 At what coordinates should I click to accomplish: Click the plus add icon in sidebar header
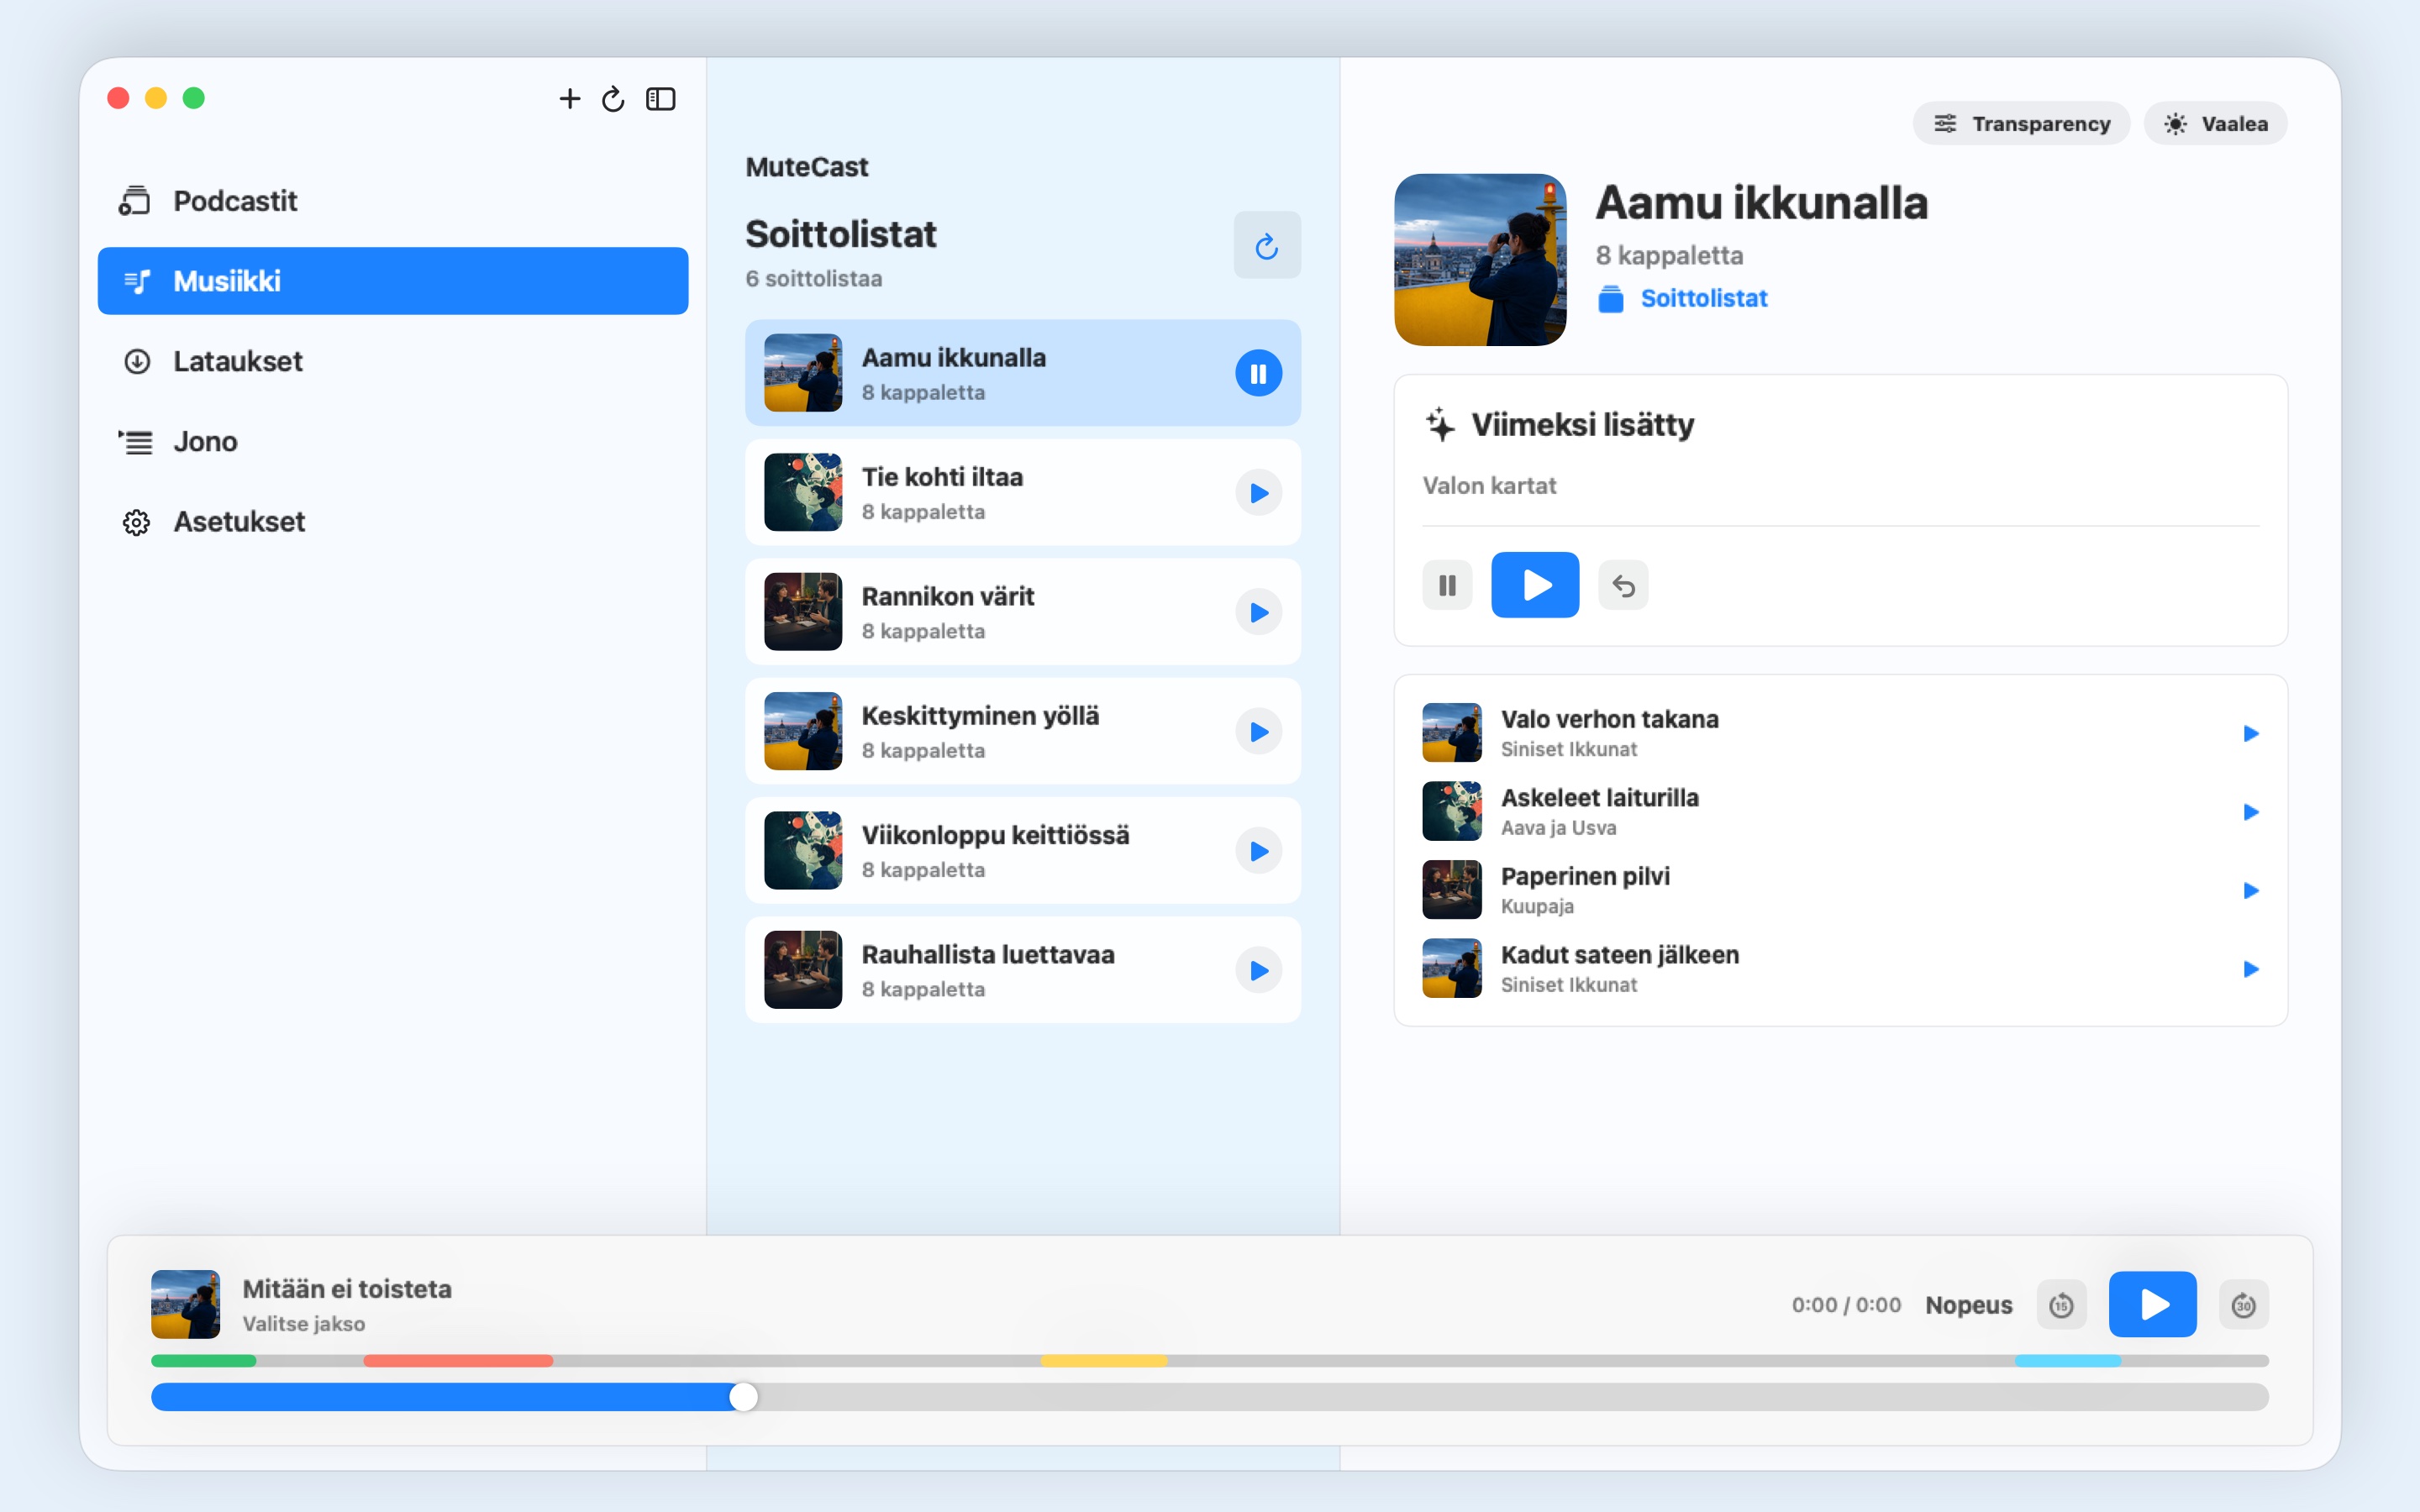pos(569,98)
